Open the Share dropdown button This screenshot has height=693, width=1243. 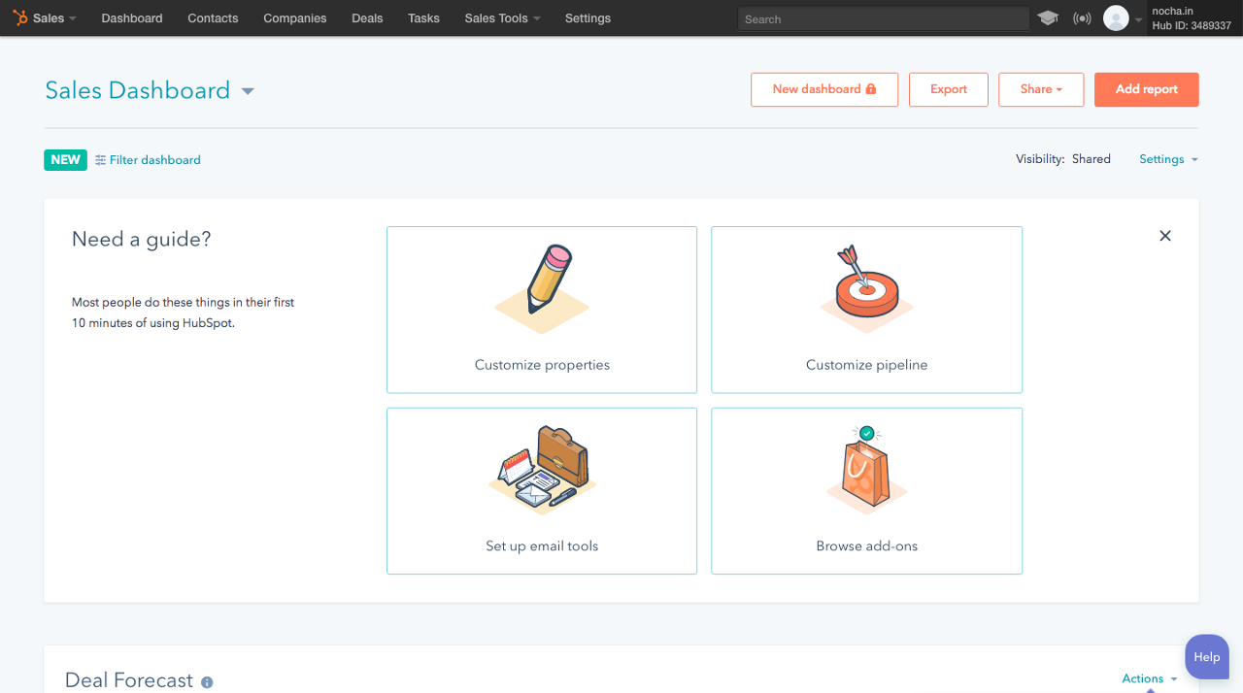(1041, 89)
